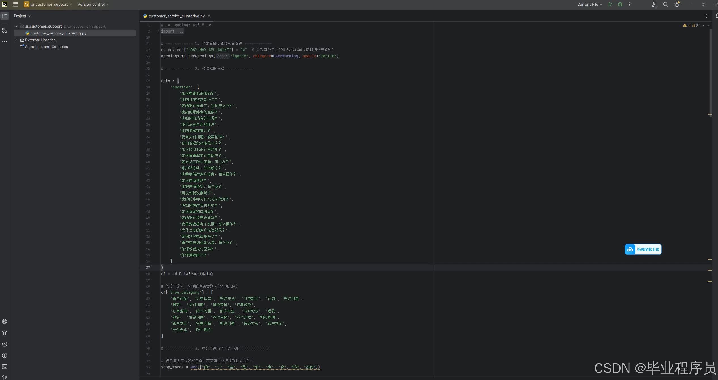Image resolution: width=718 pixels, height=380 pixels.
Task: Open the Git version control icon
Action: [x=5, y=377]
